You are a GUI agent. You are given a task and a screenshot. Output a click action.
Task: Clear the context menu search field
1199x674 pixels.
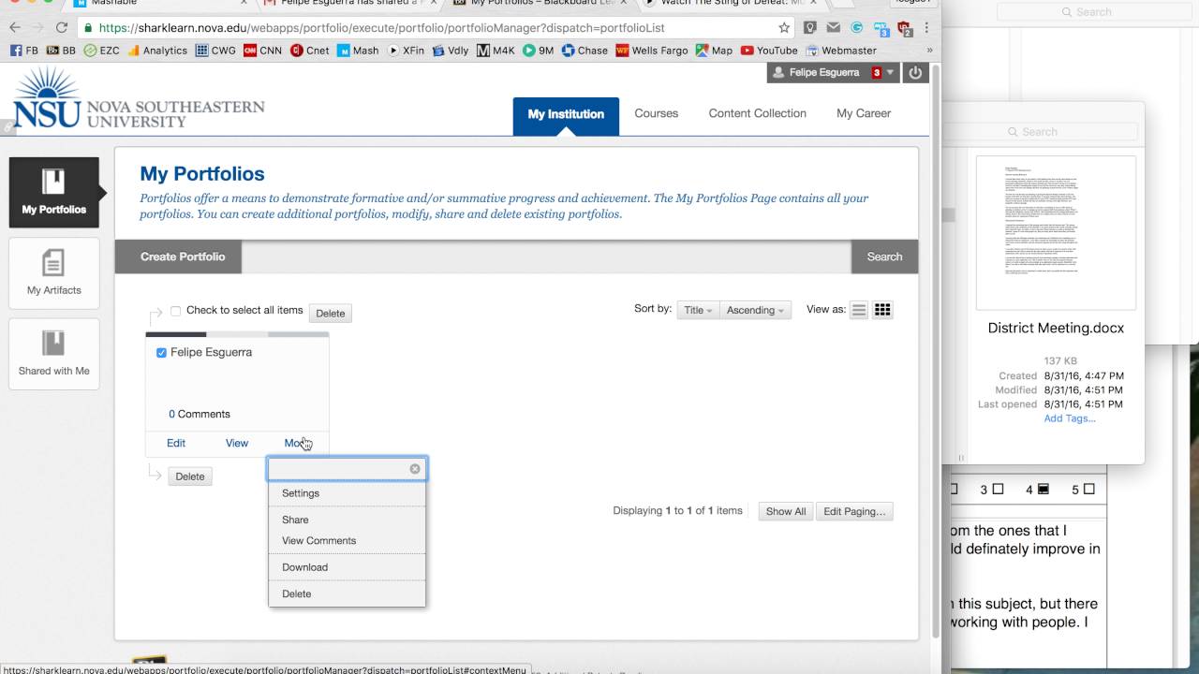415,469
